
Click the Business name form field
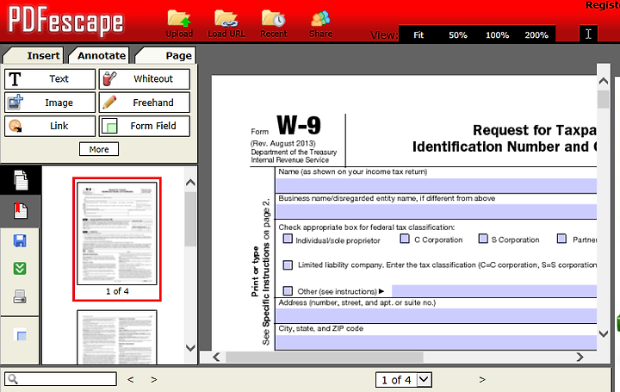point(436,211)
